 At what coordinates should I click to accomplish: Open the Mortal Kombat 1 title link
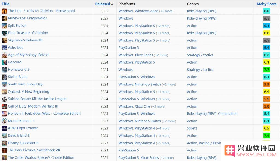click(x=21, y=121)
